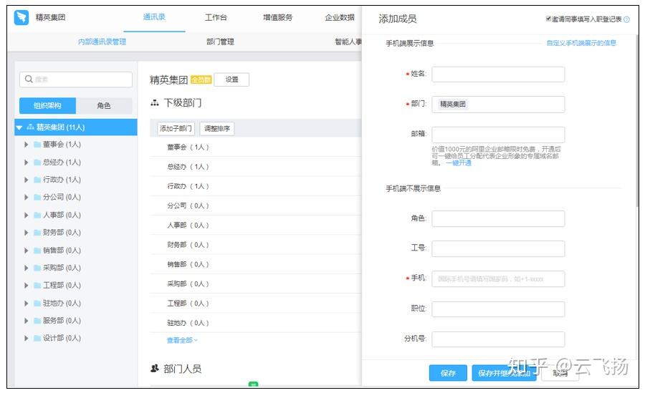Screen dimensions: 645x393
Task: Expand 查看全部 to show all departments
Action: coord(182,340)
